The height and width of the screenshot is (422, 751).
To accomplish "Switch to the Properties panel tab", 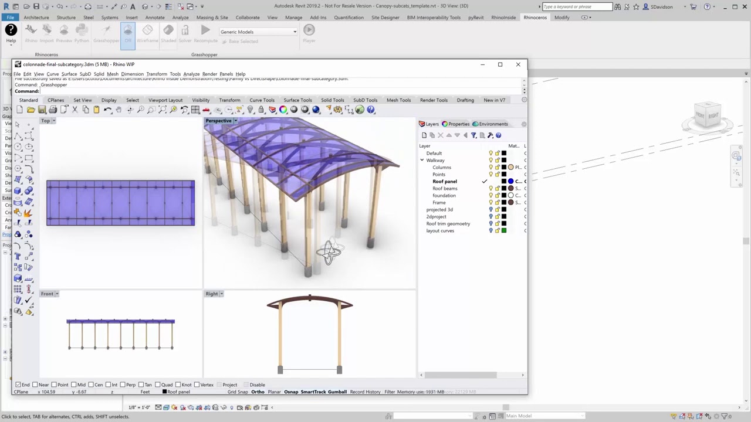I will pos(456,124).
